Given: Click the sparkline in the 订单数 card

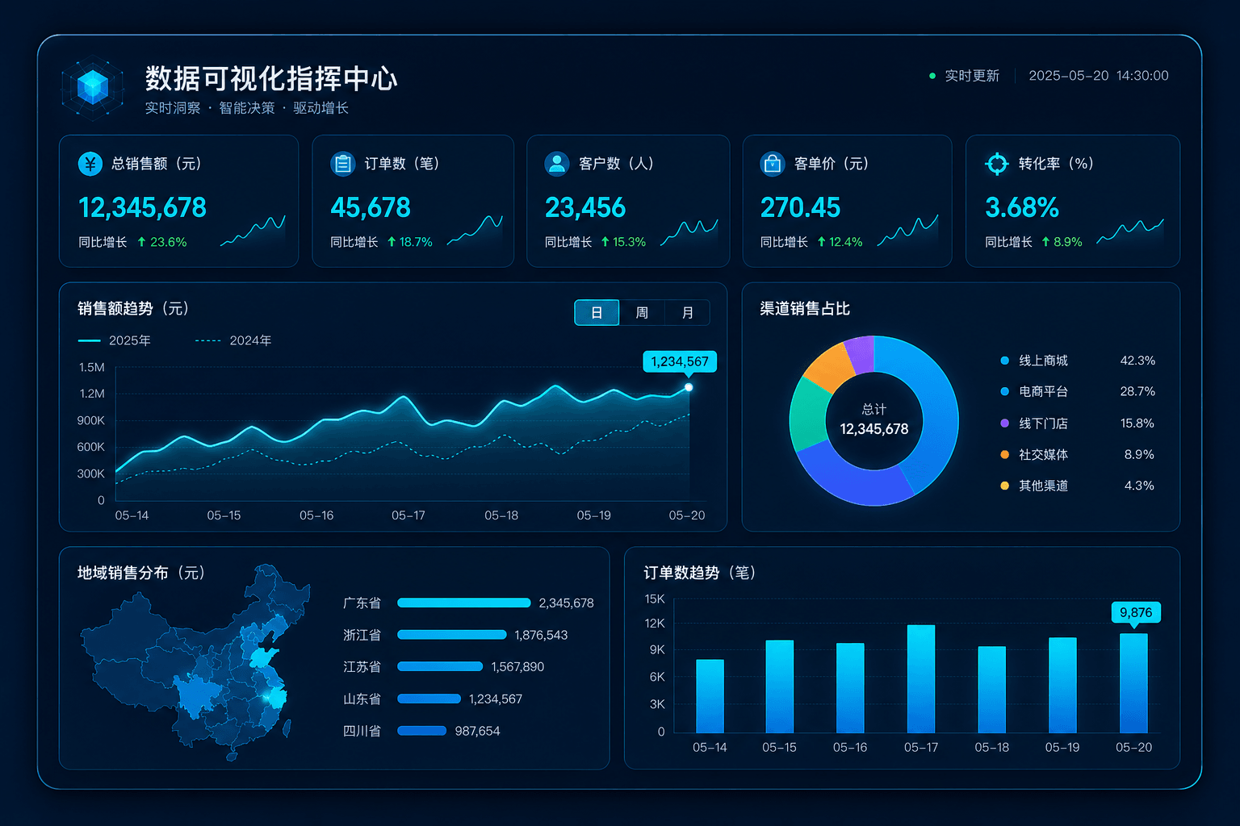Looking at the screenshot, I should (475, 230).
